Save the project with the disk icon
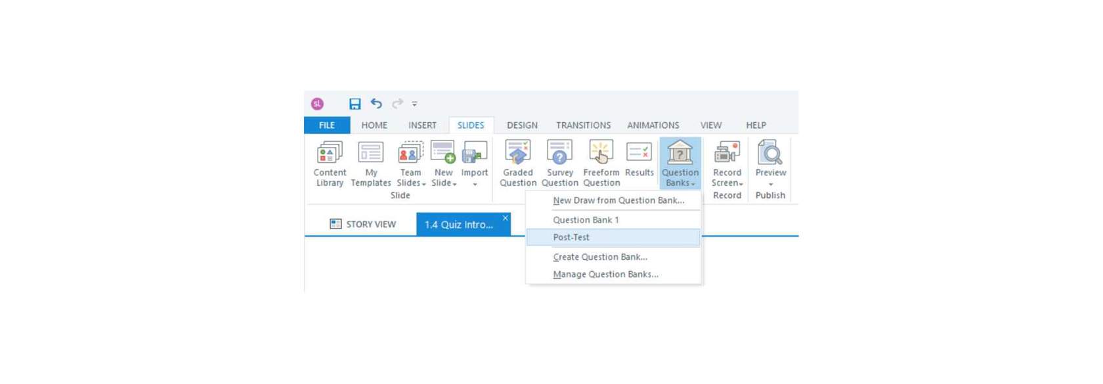Screen dimensions: 1103x384 click(x=355, y=104)
